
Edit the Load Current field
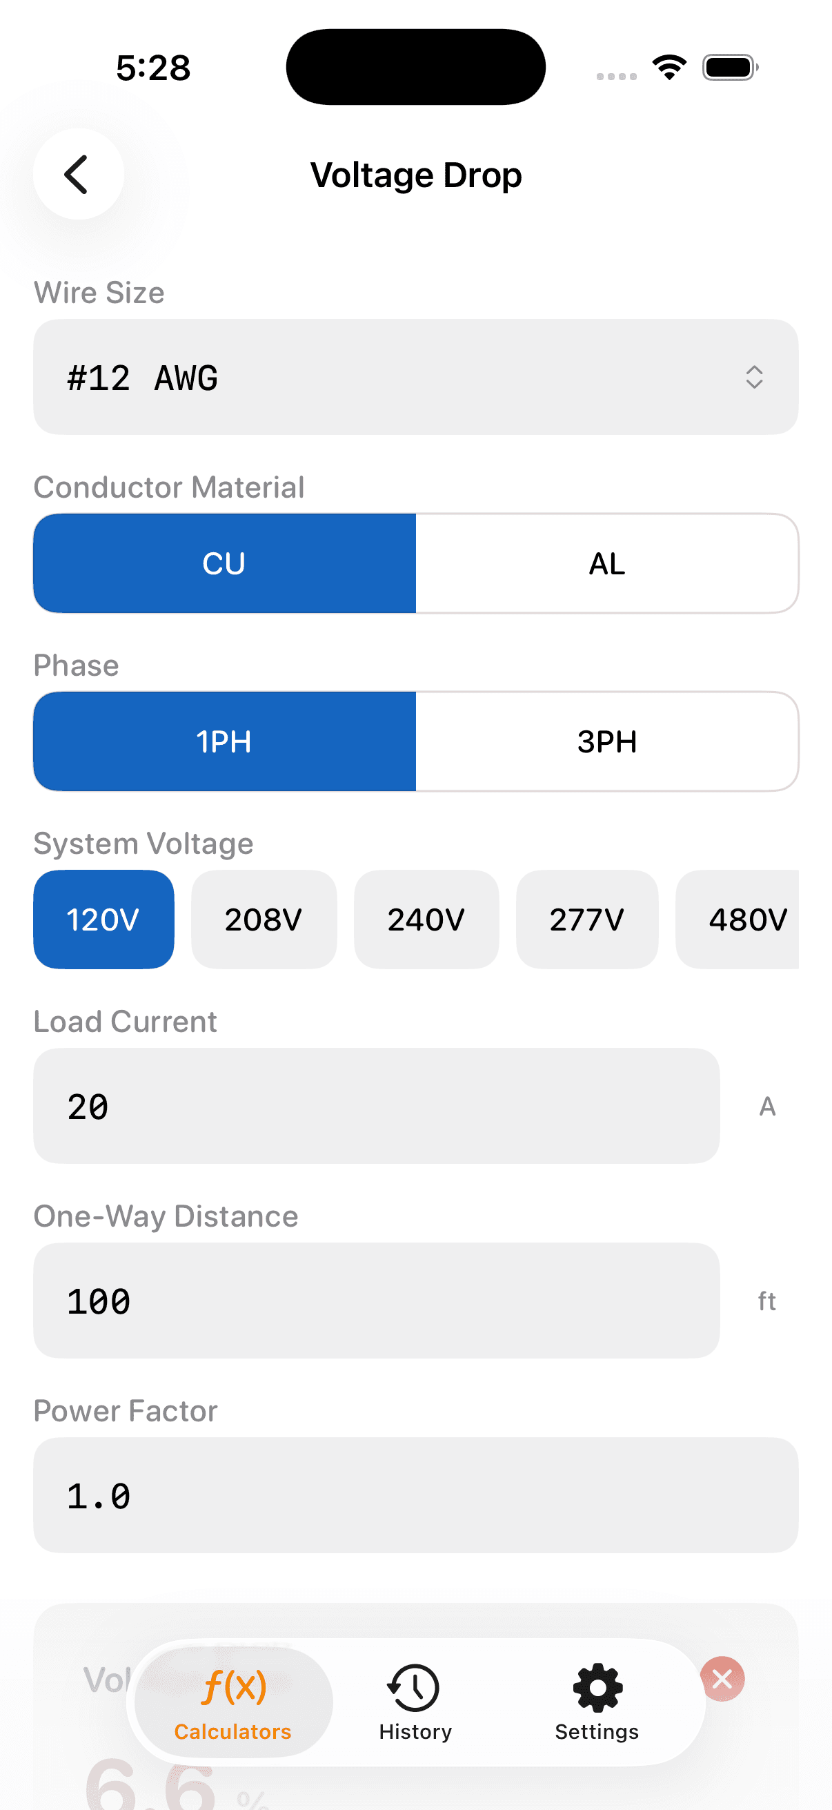375,1106
